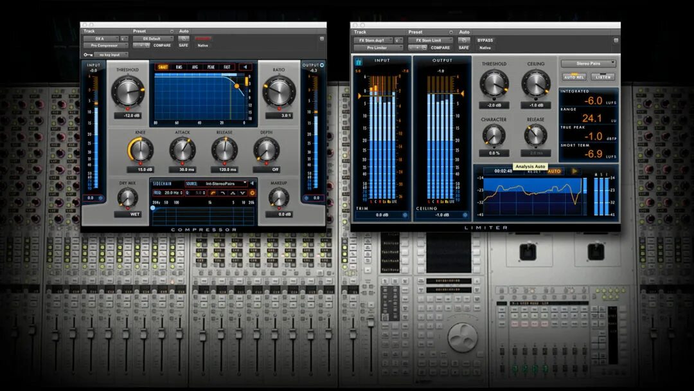Click the Limiter plug-in automation enable icon
694x391 pixels.
(463, 41)
